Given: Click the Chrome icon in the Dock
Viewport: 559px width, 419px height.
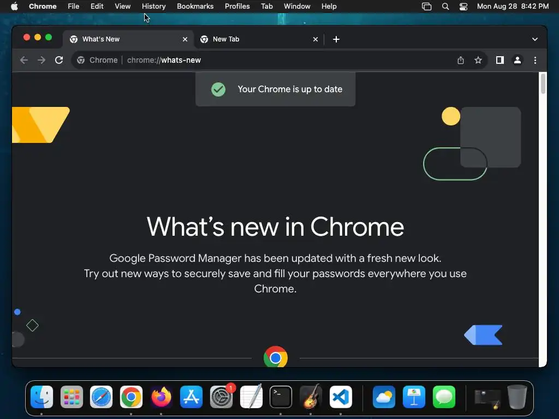Looking at the screenshot, I should click(x=131, y=397).
